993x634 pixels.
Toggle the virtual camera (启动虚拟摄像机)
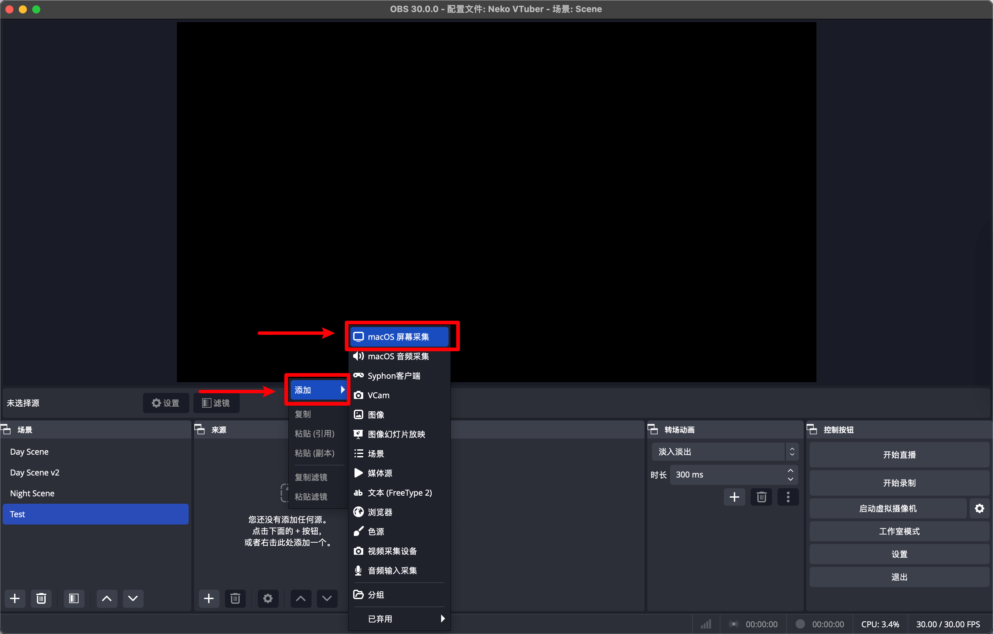[888, 508]
